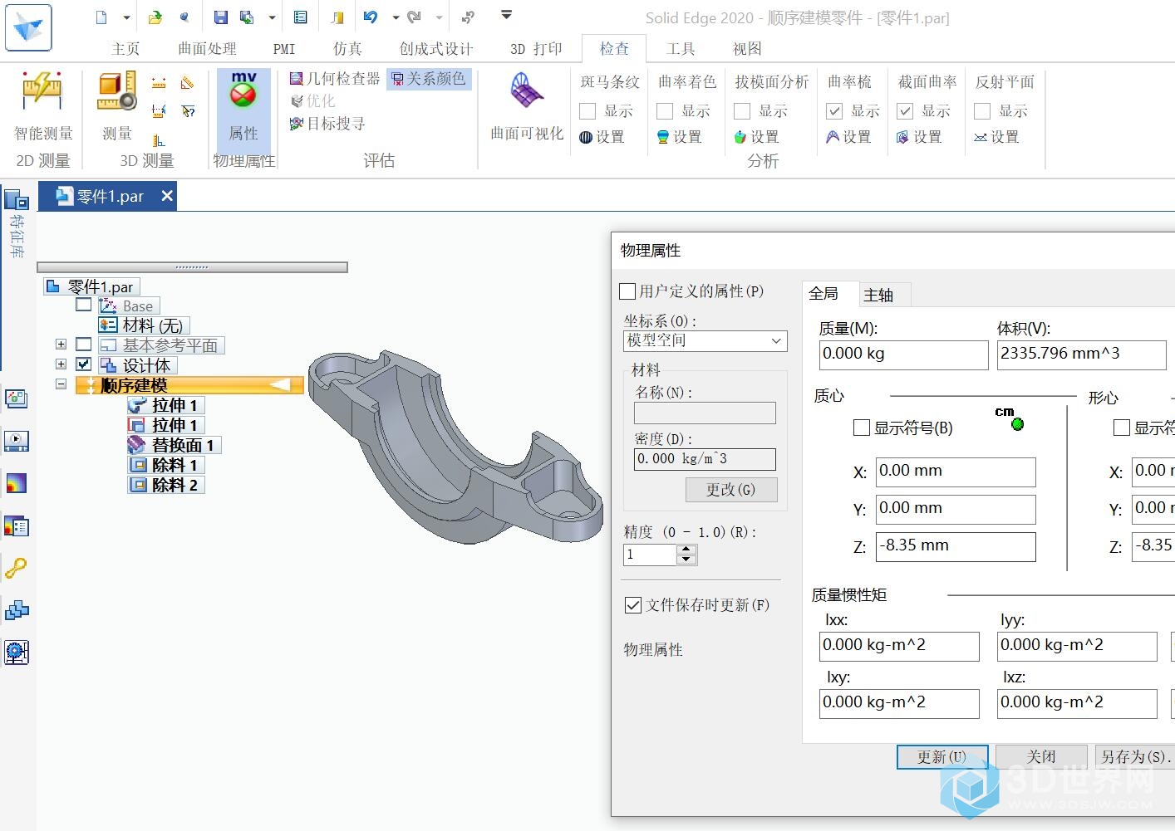Click the Open file folder icon
The height and width of the screenshot is (831, 1175).
(155, 17)
